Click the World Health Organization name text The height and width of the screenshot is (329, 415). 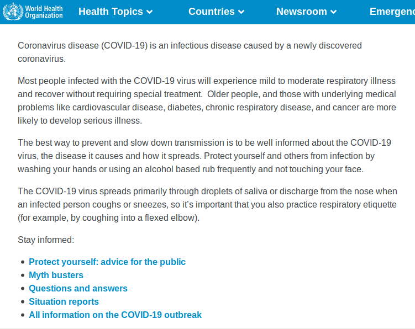(x=44, y=12)
